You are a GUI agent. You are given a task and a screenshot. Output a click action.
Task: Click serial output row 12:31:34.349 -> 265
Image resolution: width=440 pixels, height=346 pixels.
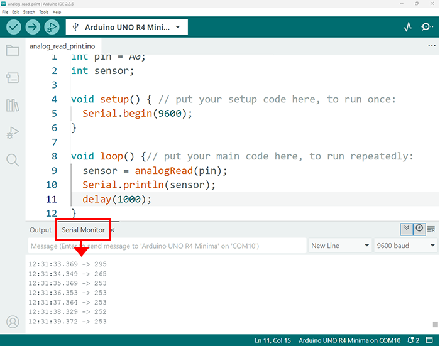click(x=67, y=274)
